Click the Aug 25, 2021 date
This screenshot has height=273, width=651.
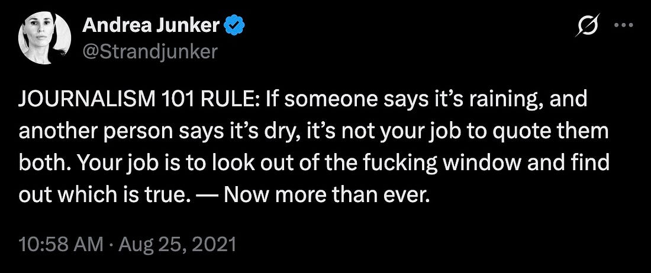(178, 245)
